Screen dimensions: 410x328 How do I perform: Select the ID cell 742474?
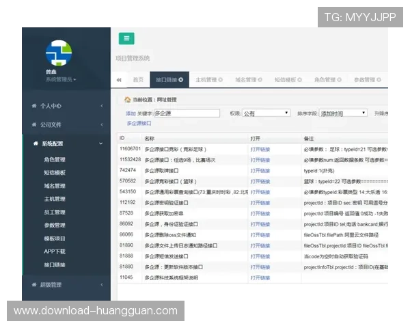[x=128, y=170]
